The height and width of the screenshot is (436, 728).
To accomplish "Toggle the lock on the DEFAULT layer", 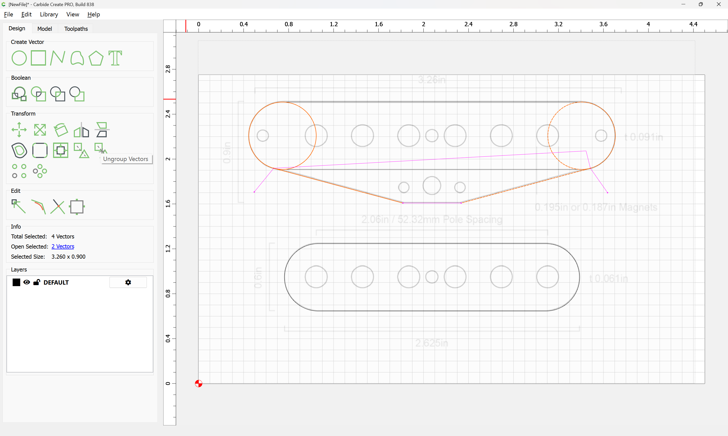I will (x=37, y=282).
